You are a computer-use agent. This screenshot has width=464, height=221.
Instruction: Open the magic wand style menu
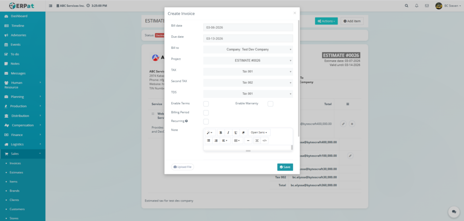[210, 133]
